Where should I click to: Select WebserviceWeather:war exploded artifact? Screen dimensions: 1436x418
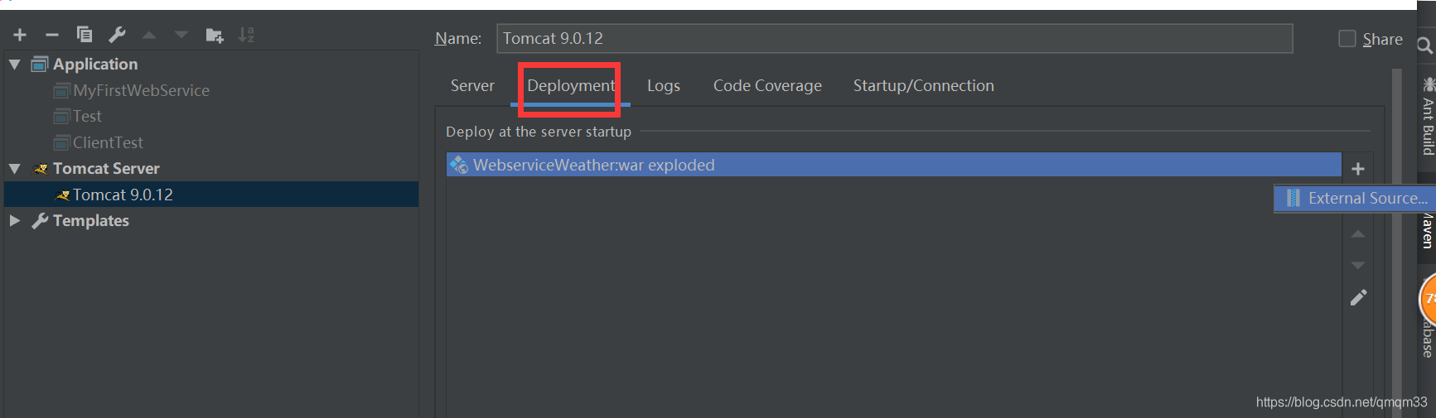[x=894, y=165]
